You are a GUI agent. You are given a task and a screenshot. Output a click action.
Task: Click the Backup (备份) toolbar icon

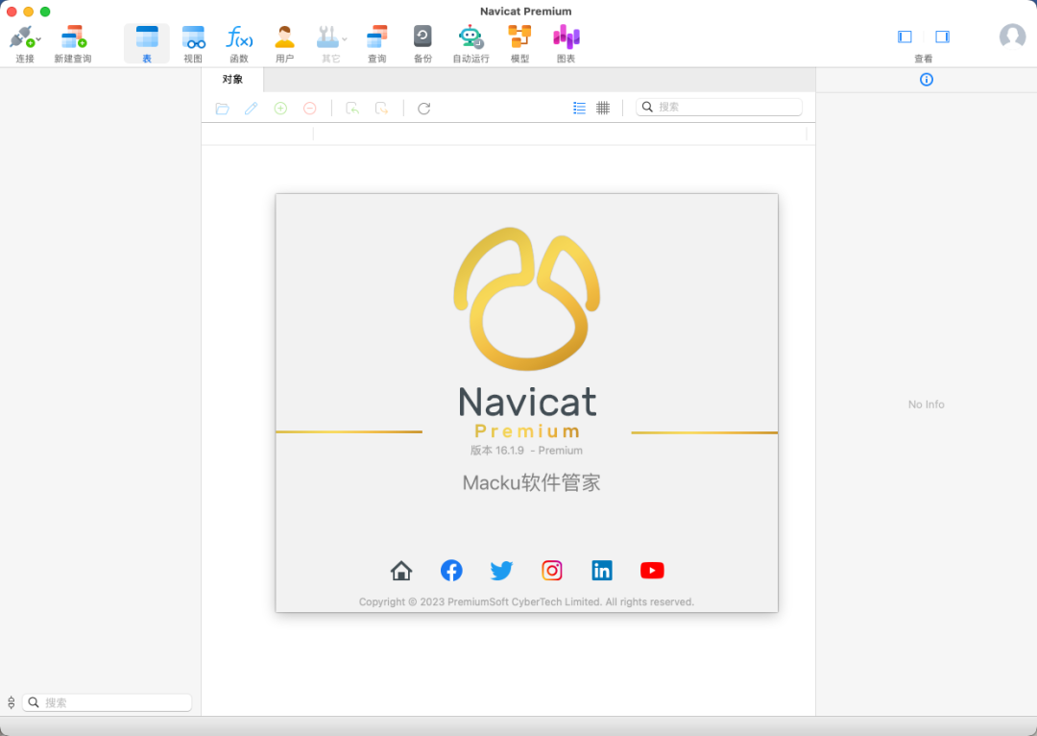pos(422,37)
